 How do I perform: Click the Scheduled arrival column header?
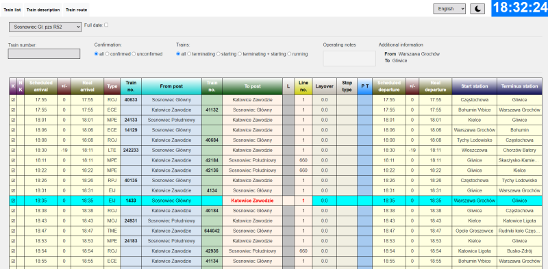coord(41,86)
